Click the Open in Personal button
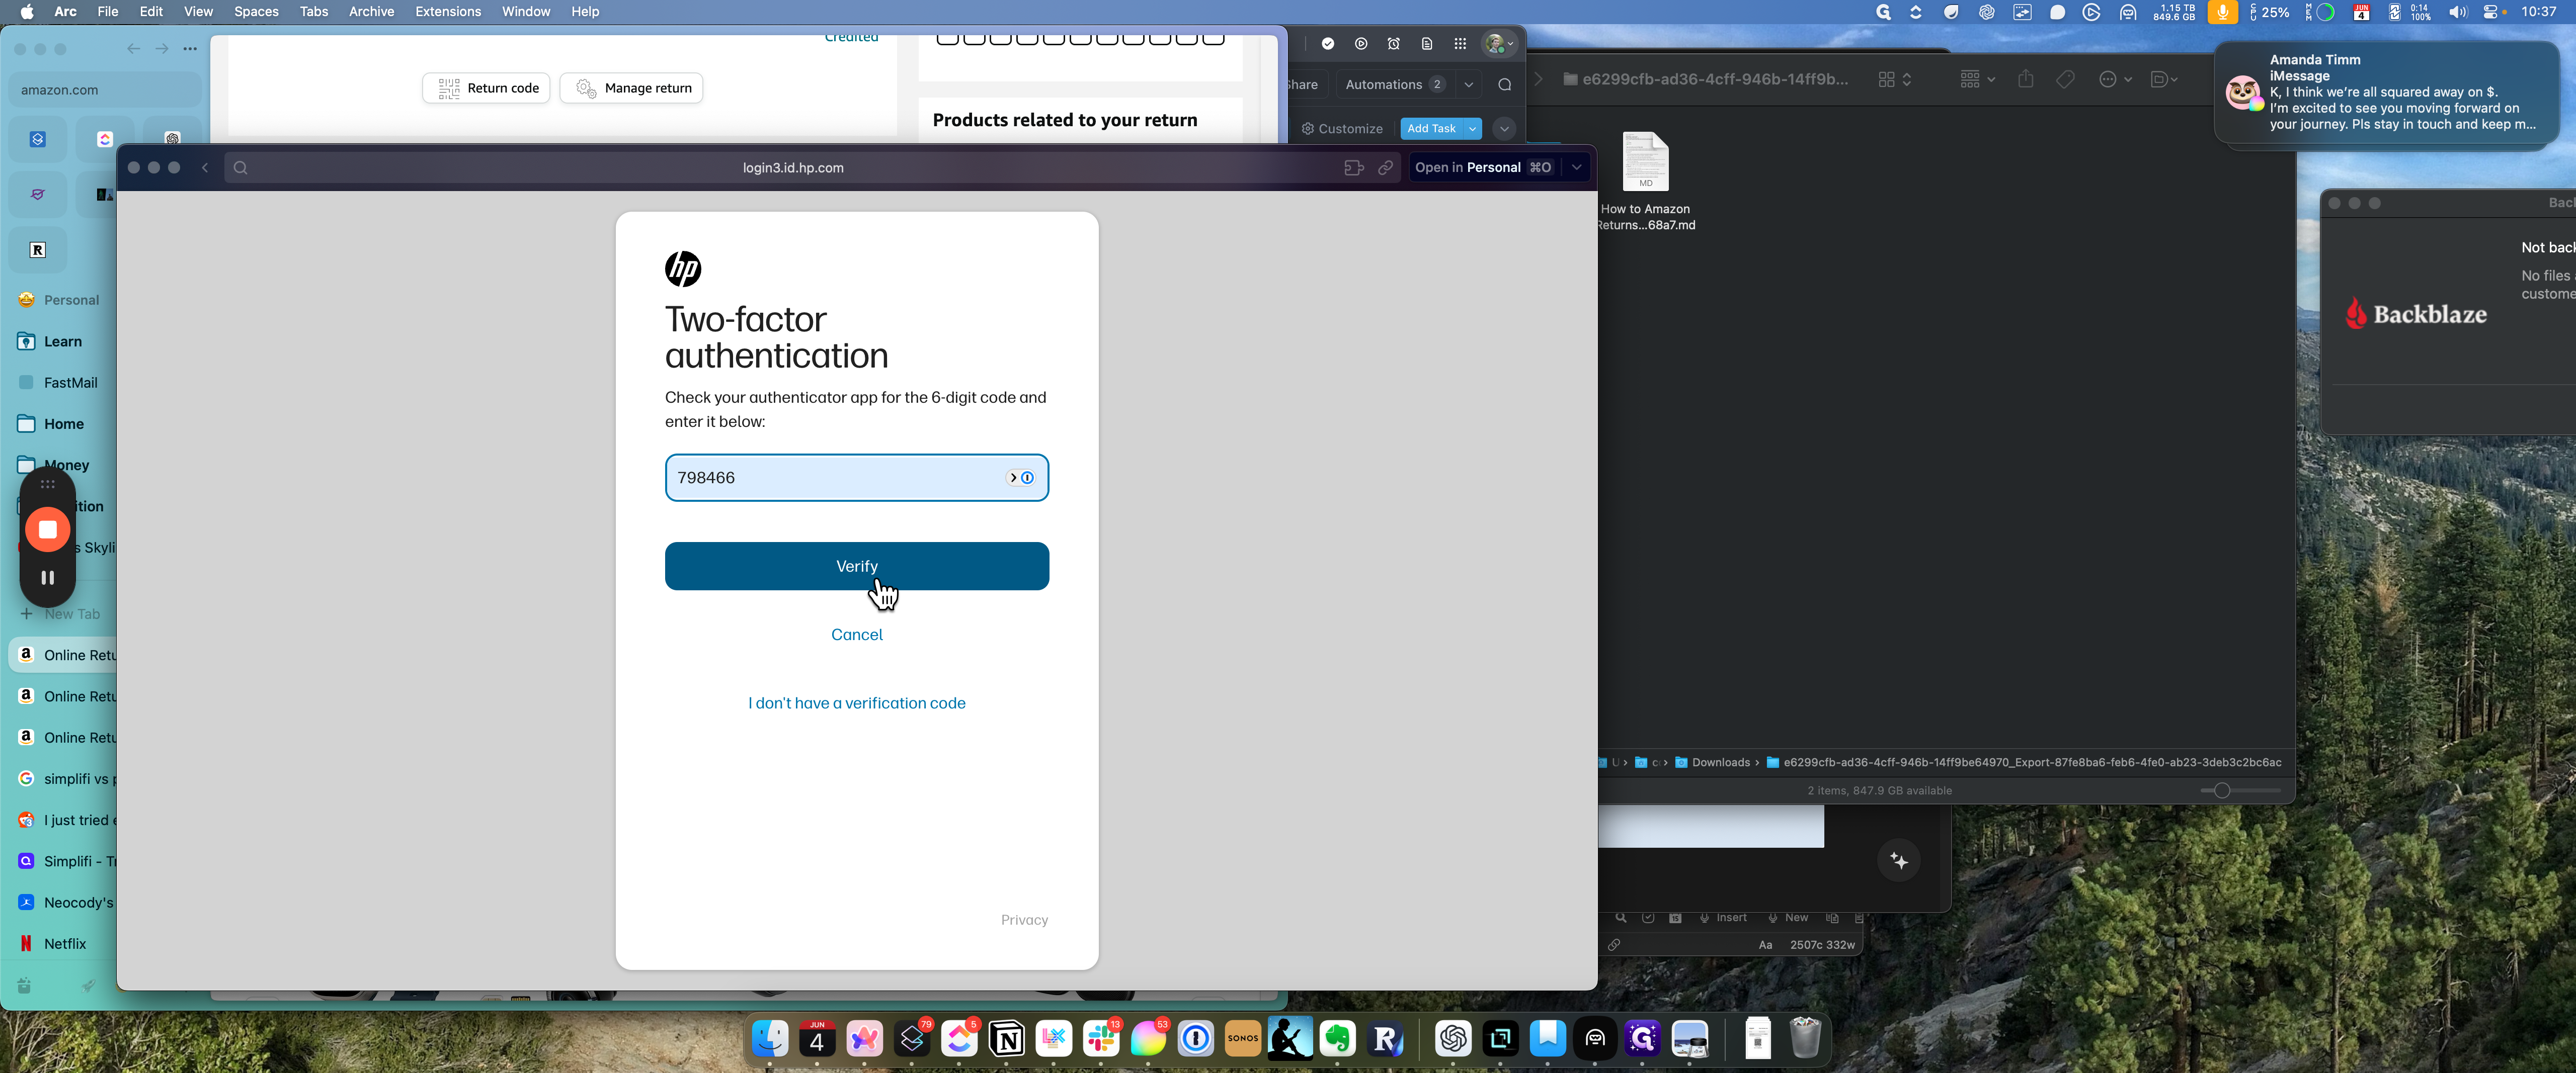This screenshot has height=1073, width=2576. [x=1483, y=168]
